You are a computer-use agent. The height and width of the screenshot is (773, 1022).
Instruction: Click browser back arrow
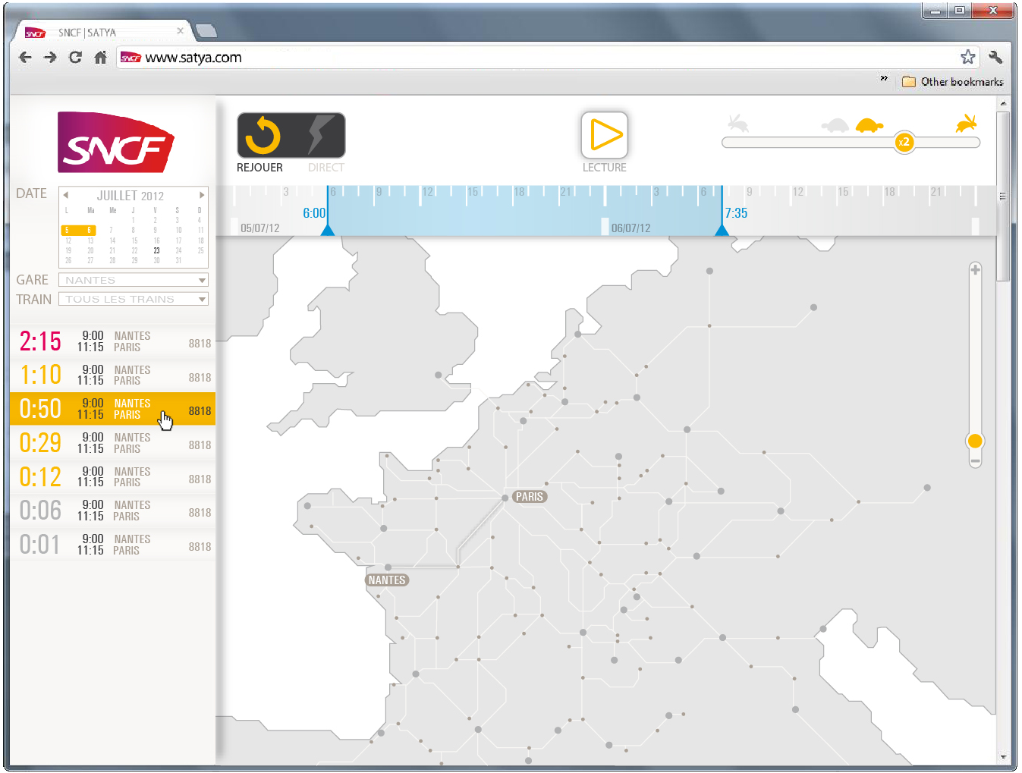point(25,58)
